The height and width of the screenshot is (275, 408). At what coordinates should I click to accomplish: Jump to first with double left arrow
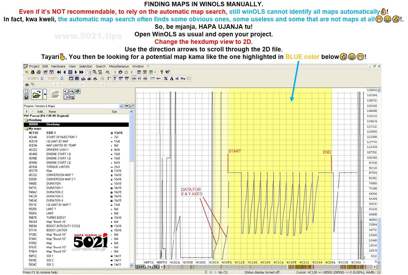point(59,72)
